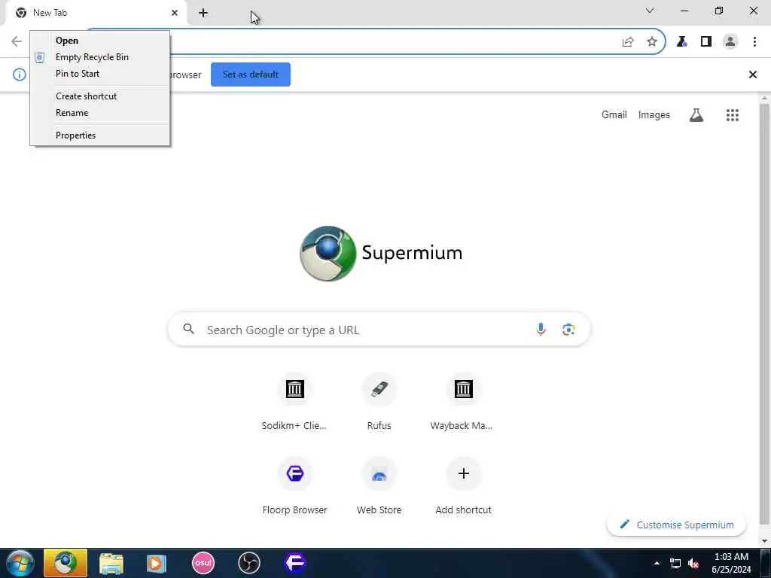This screenshot has height=578, width=771.
Task: Dismiss the default browser infobar
Action: [752, 75]
